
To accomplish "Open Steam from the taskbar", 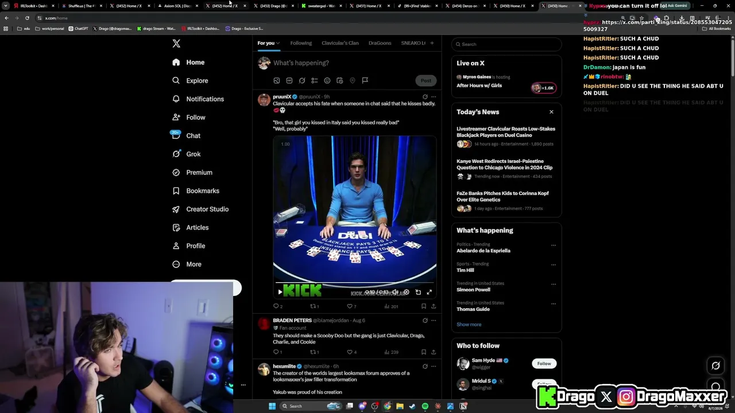I will click(x=412, y=406).
